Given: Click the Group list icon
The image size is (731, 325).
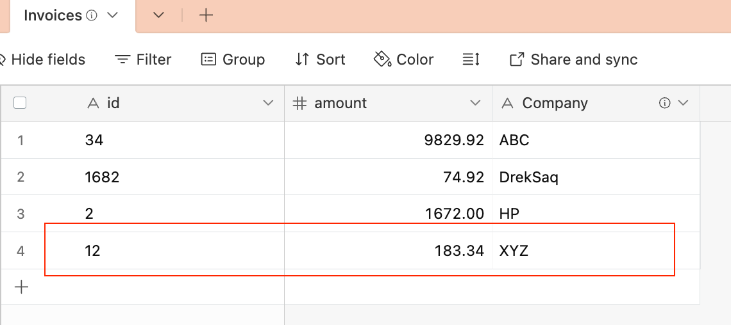Looking at the screenshot, I should (x=208, y=59).
